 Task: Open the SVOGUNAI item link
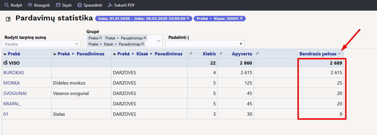[15, 93]
